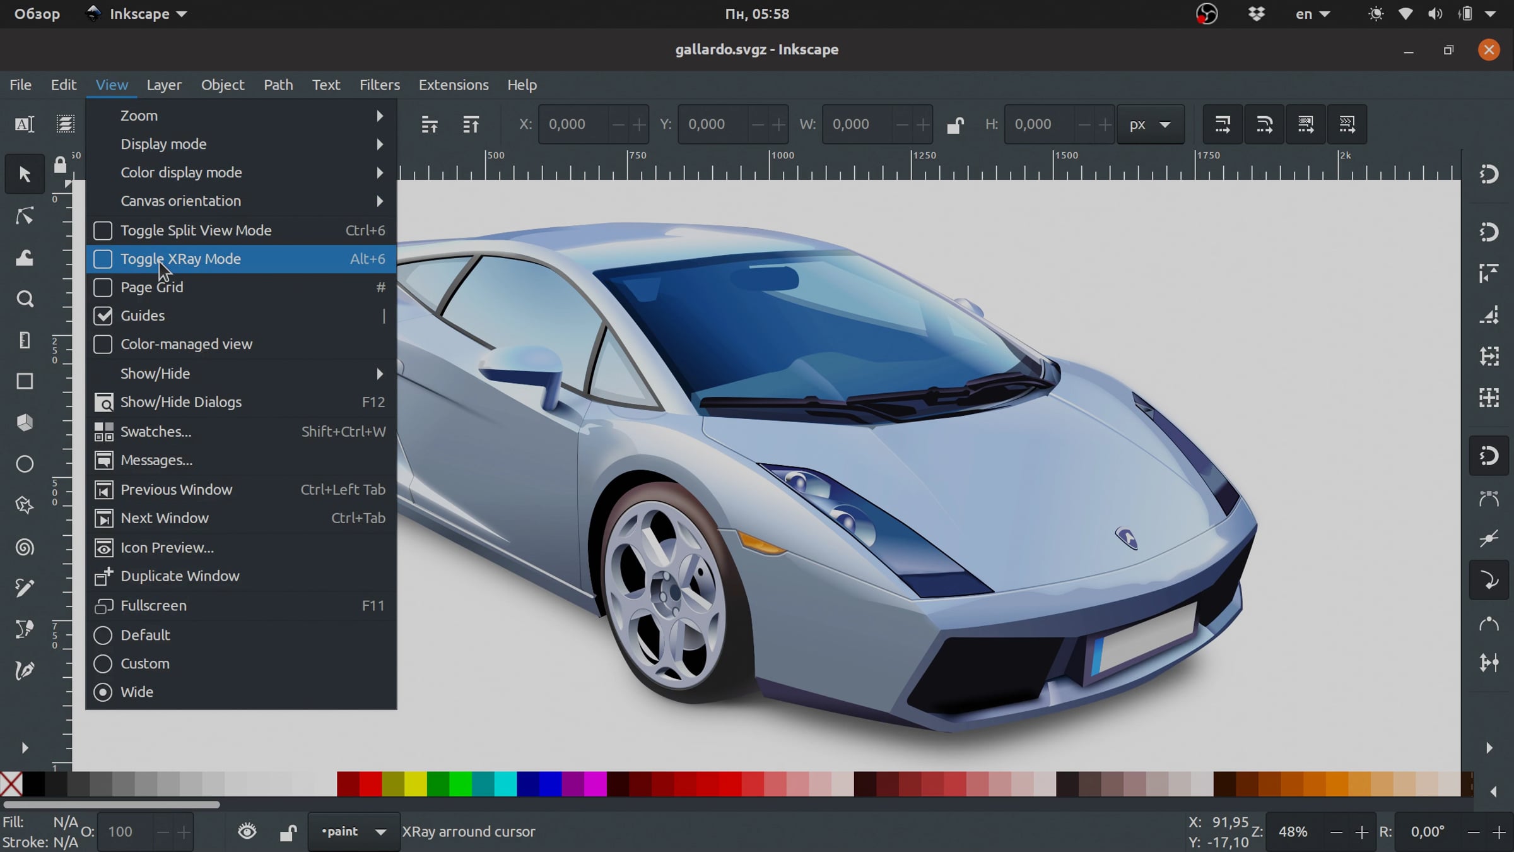The width and height of the screenshot is (1514, 852).
Task: Click Fullscreen menu entry
Action: point(153,606)
